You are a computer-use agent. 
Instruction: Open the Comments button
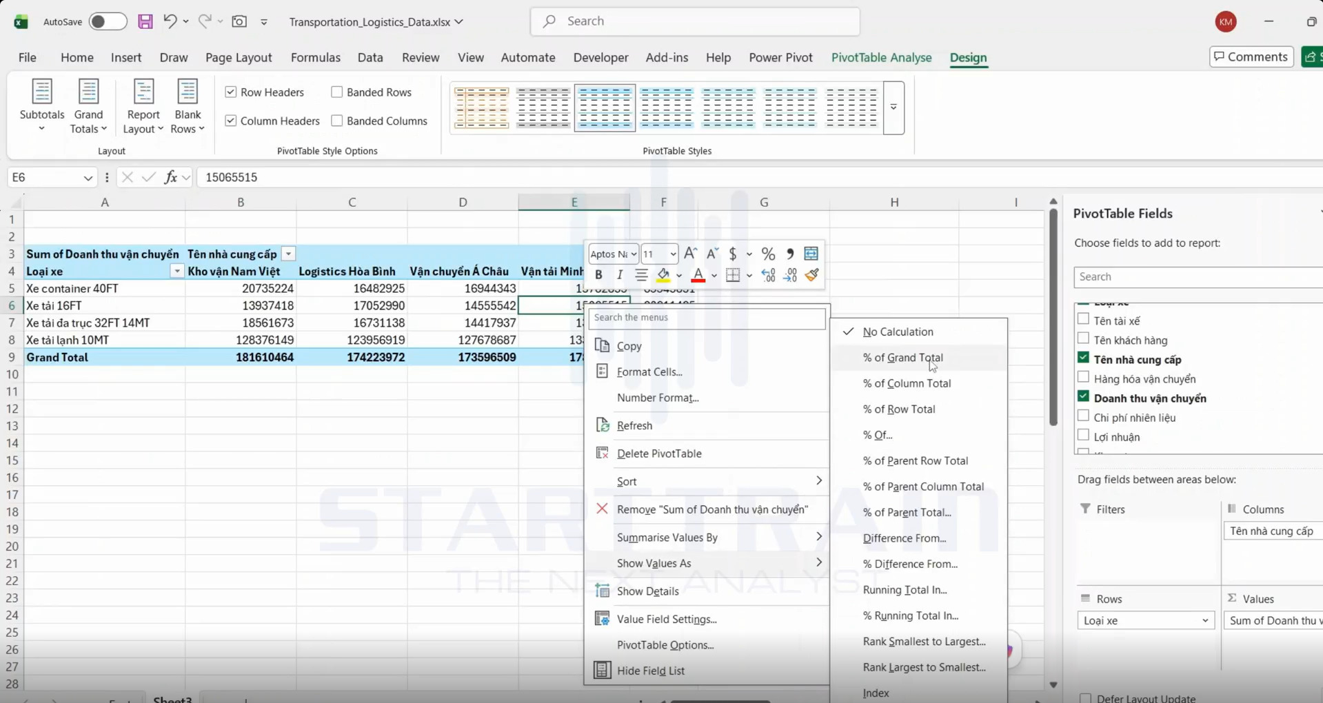[1251, 57]
